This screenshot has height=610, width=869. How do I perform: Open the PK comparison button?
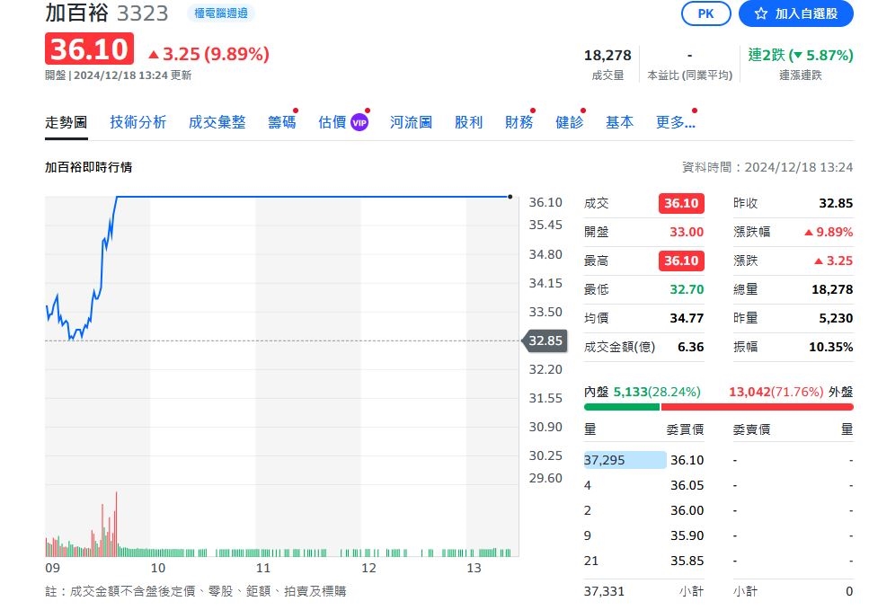point(705,13)
